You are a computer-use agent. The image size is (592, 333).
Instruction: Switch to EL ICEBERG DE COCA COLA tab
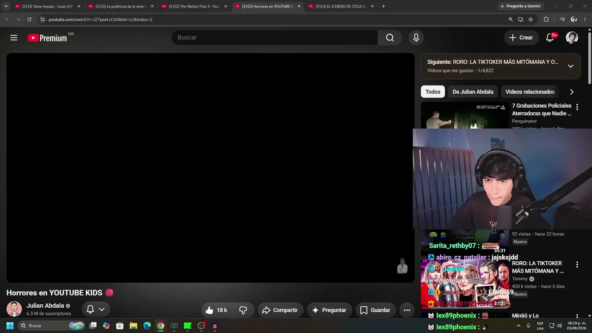tap(342, 6)
